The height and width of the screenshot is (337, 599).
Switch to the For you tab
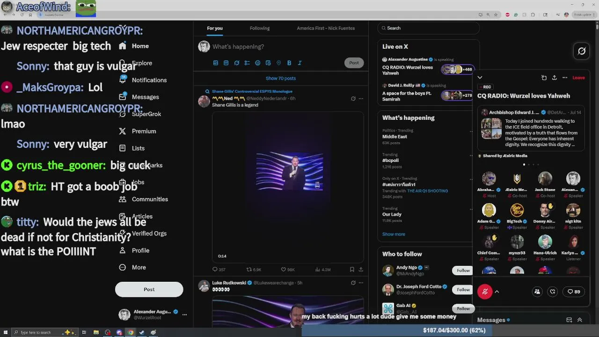(215, 28)
